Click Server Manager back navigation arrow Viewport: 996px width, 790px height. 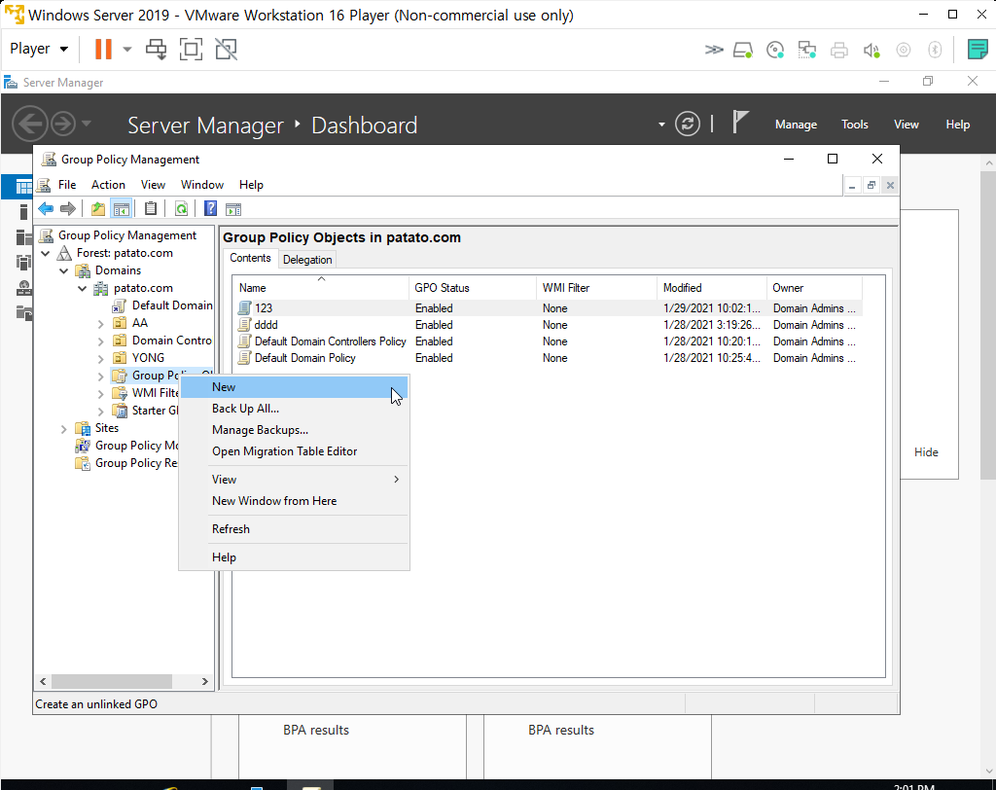[x=30, y=124]
